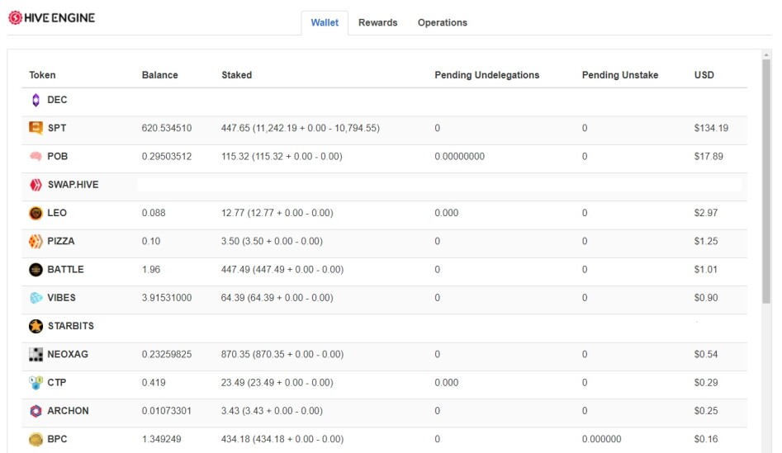This screenshot has height=453, width=782.
Task: Select the POB token name
Action: pos(57,157)
